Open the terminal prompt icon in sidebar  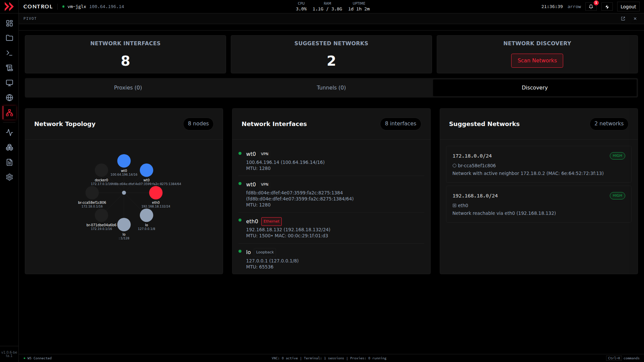9,53
